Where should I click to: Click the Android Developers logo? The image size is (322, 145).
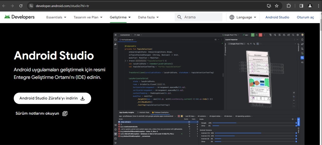19,17
